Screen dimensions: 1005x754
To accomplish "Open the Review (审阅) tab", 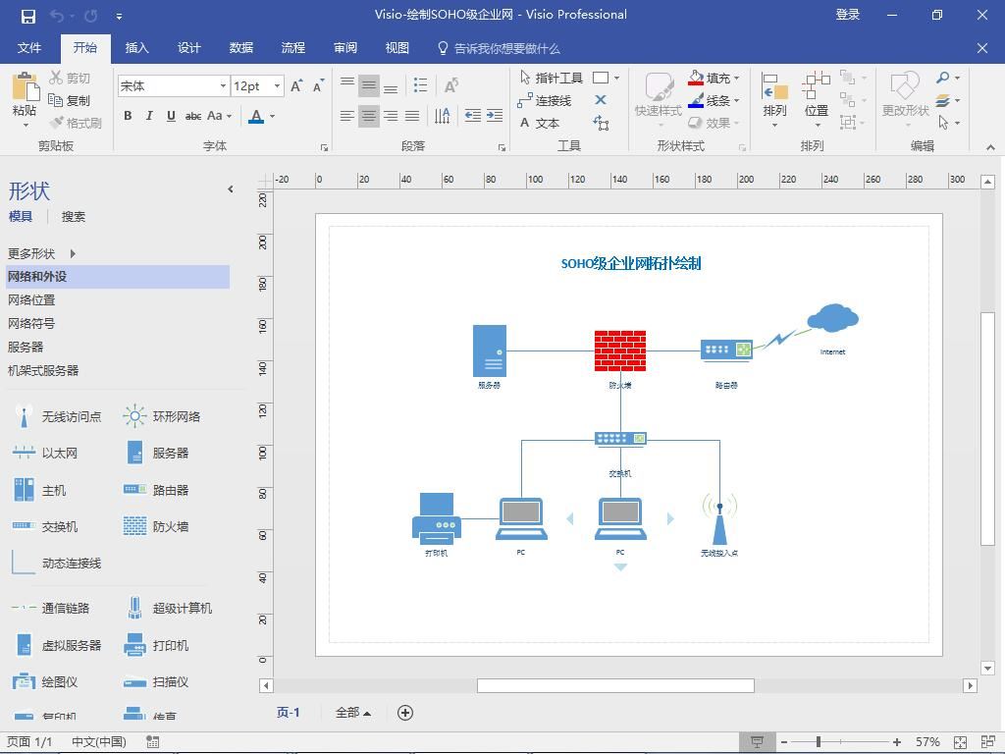I will click(344, 48).
